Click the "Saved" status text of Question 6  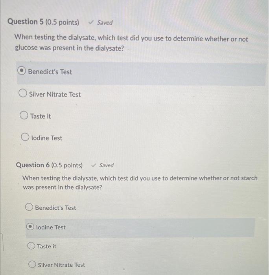(107, 165)
